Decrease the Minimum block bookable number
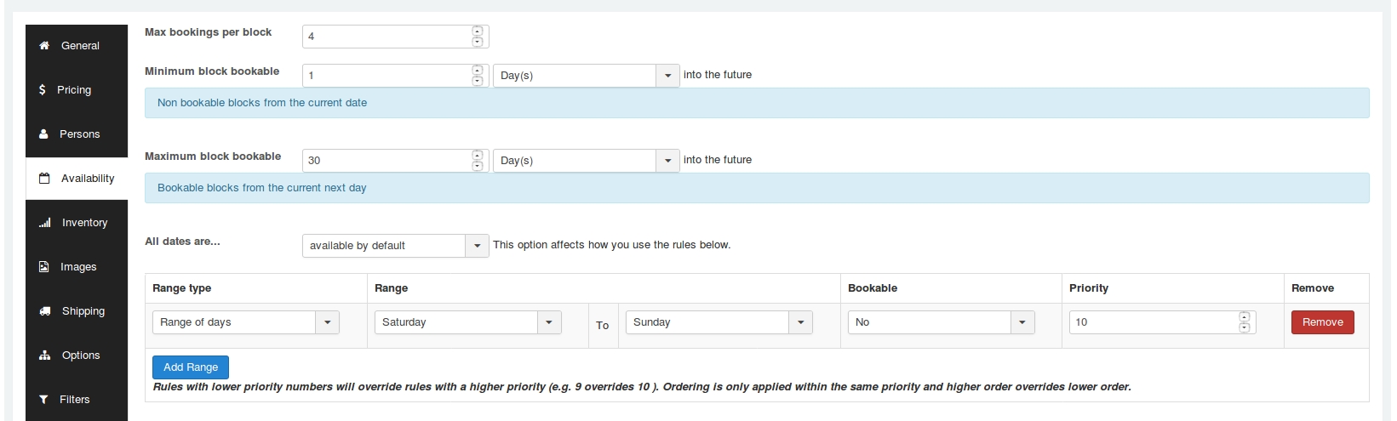This screenshot has width=1397, height=421. 478,81
